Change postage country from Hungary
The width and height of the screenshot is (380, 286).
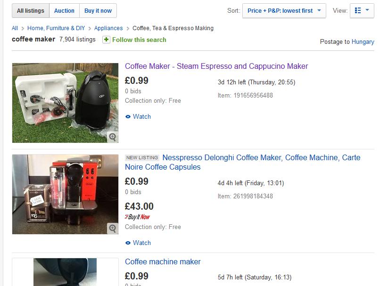coord(363,41)
